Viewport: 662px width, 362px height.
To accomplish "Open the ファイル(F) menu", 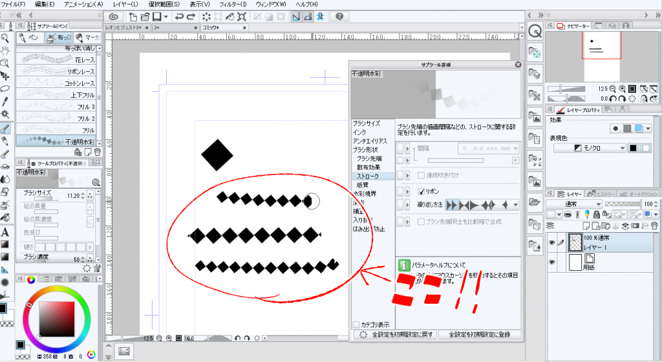I will [13, 5].
